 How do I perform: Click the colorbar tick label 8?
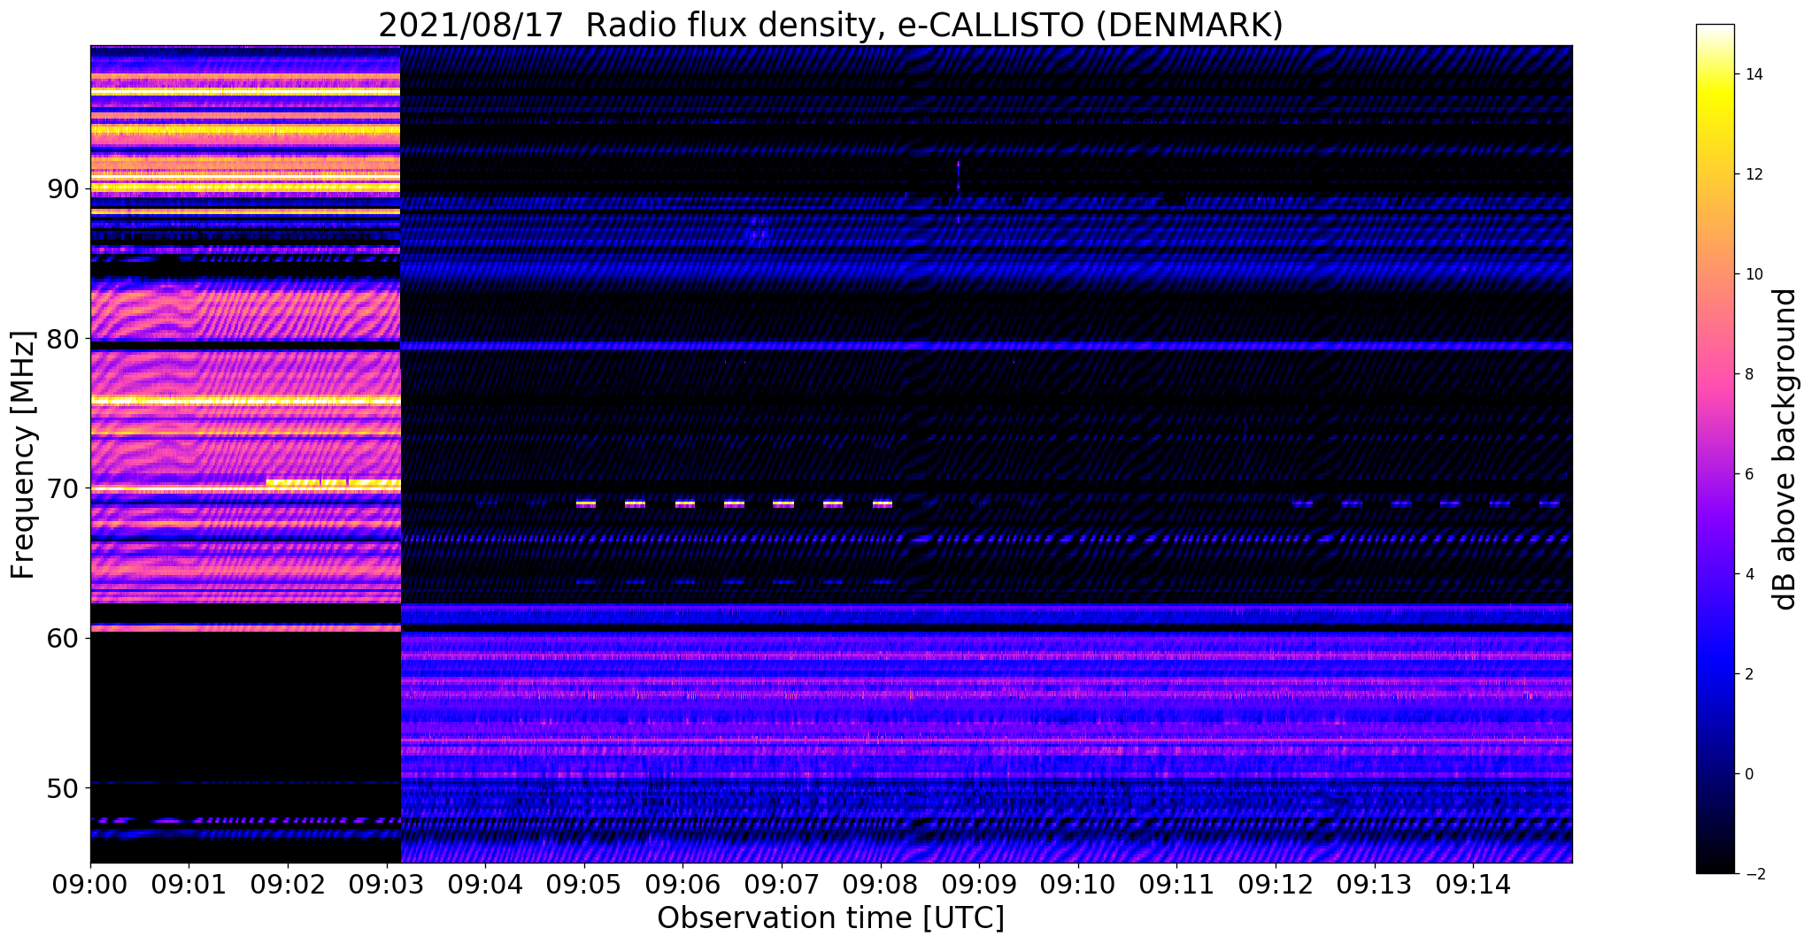click(1748, 374)
